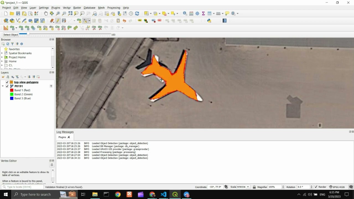Click the Browser panel filter icon
This screenshot has width=354, height=199.
tap(12, 44)
